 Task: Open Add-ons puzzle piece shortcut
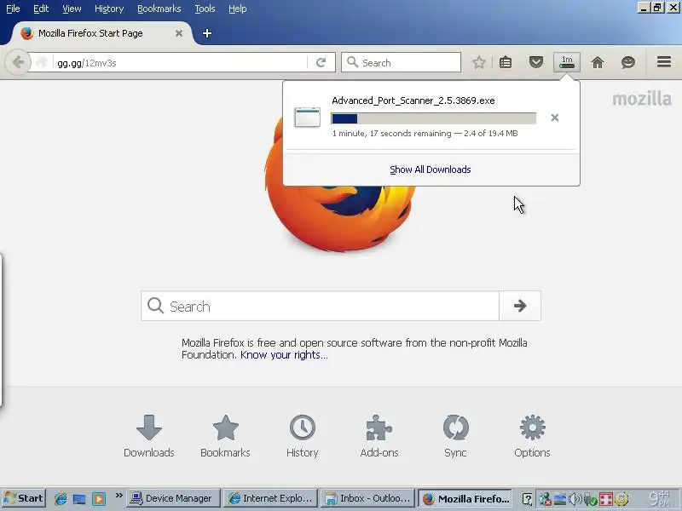pos(379,436)
